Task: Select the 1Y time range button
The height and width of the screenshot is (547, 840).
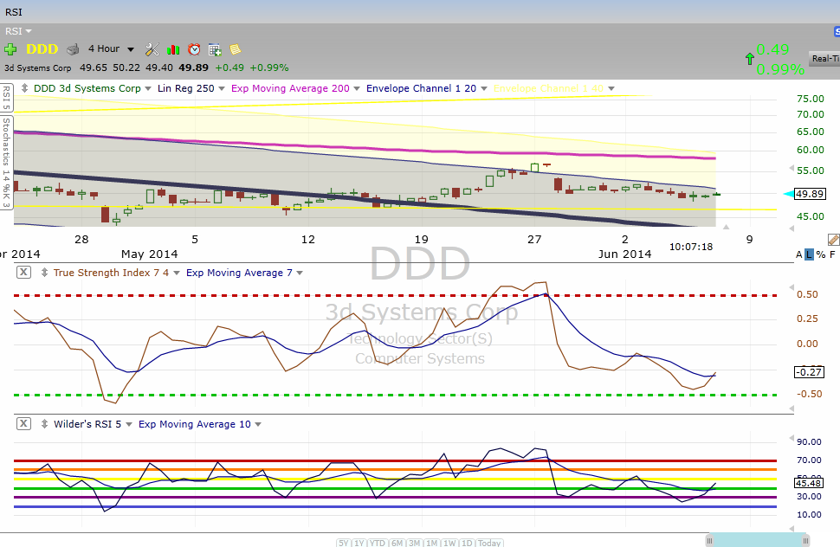Action: (359, 543)
